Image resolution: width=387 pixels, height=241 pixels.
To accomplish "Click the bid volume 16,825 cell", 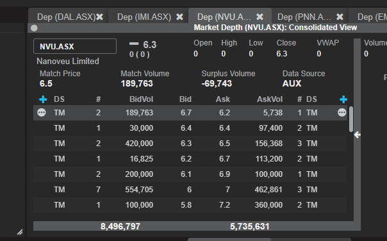I will (142, 158).
